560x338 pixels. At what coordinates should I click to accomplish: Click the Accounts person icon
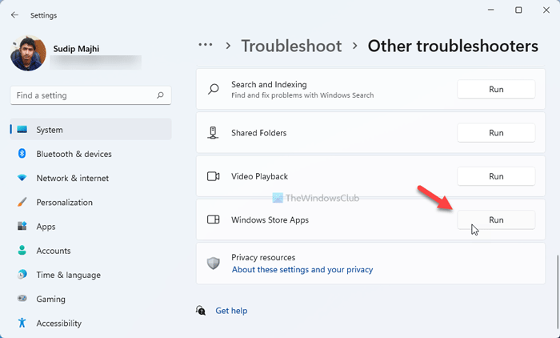(x=22, y=251)
